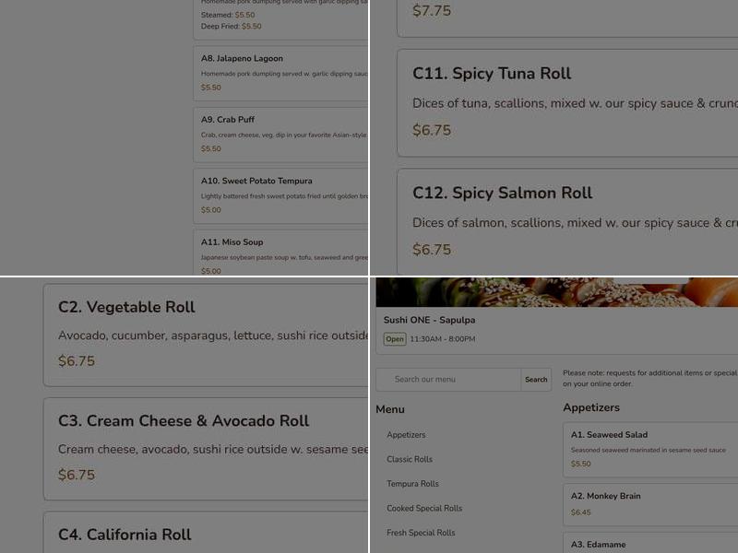The width and height of the screenshot is (738, 553).
Task: Open the A2. Monkey Brain item
Action: [646, 502]
